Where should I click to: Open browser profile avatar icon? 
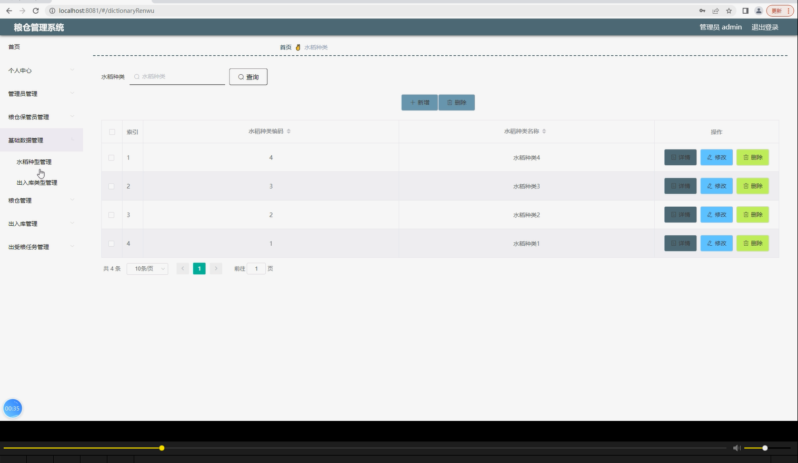coord(759,11)
